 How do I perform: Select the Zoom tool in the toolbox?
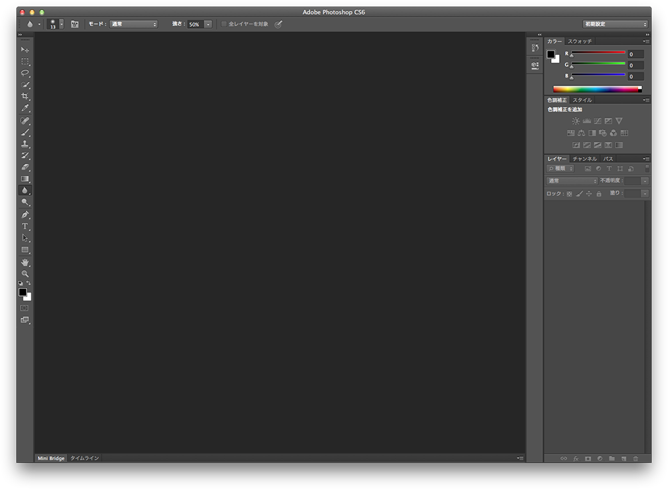25,273
